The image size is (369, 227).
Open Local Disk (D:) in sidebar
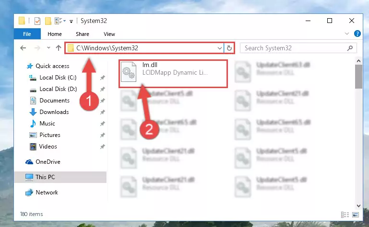[x=58, y=89]
